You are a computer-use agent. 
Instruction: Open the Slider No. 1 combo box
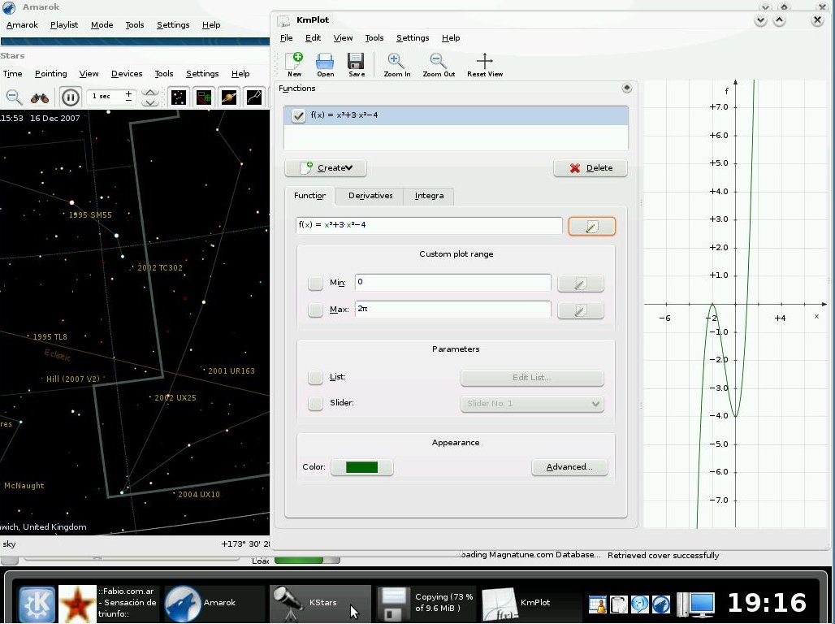(532, 404)
